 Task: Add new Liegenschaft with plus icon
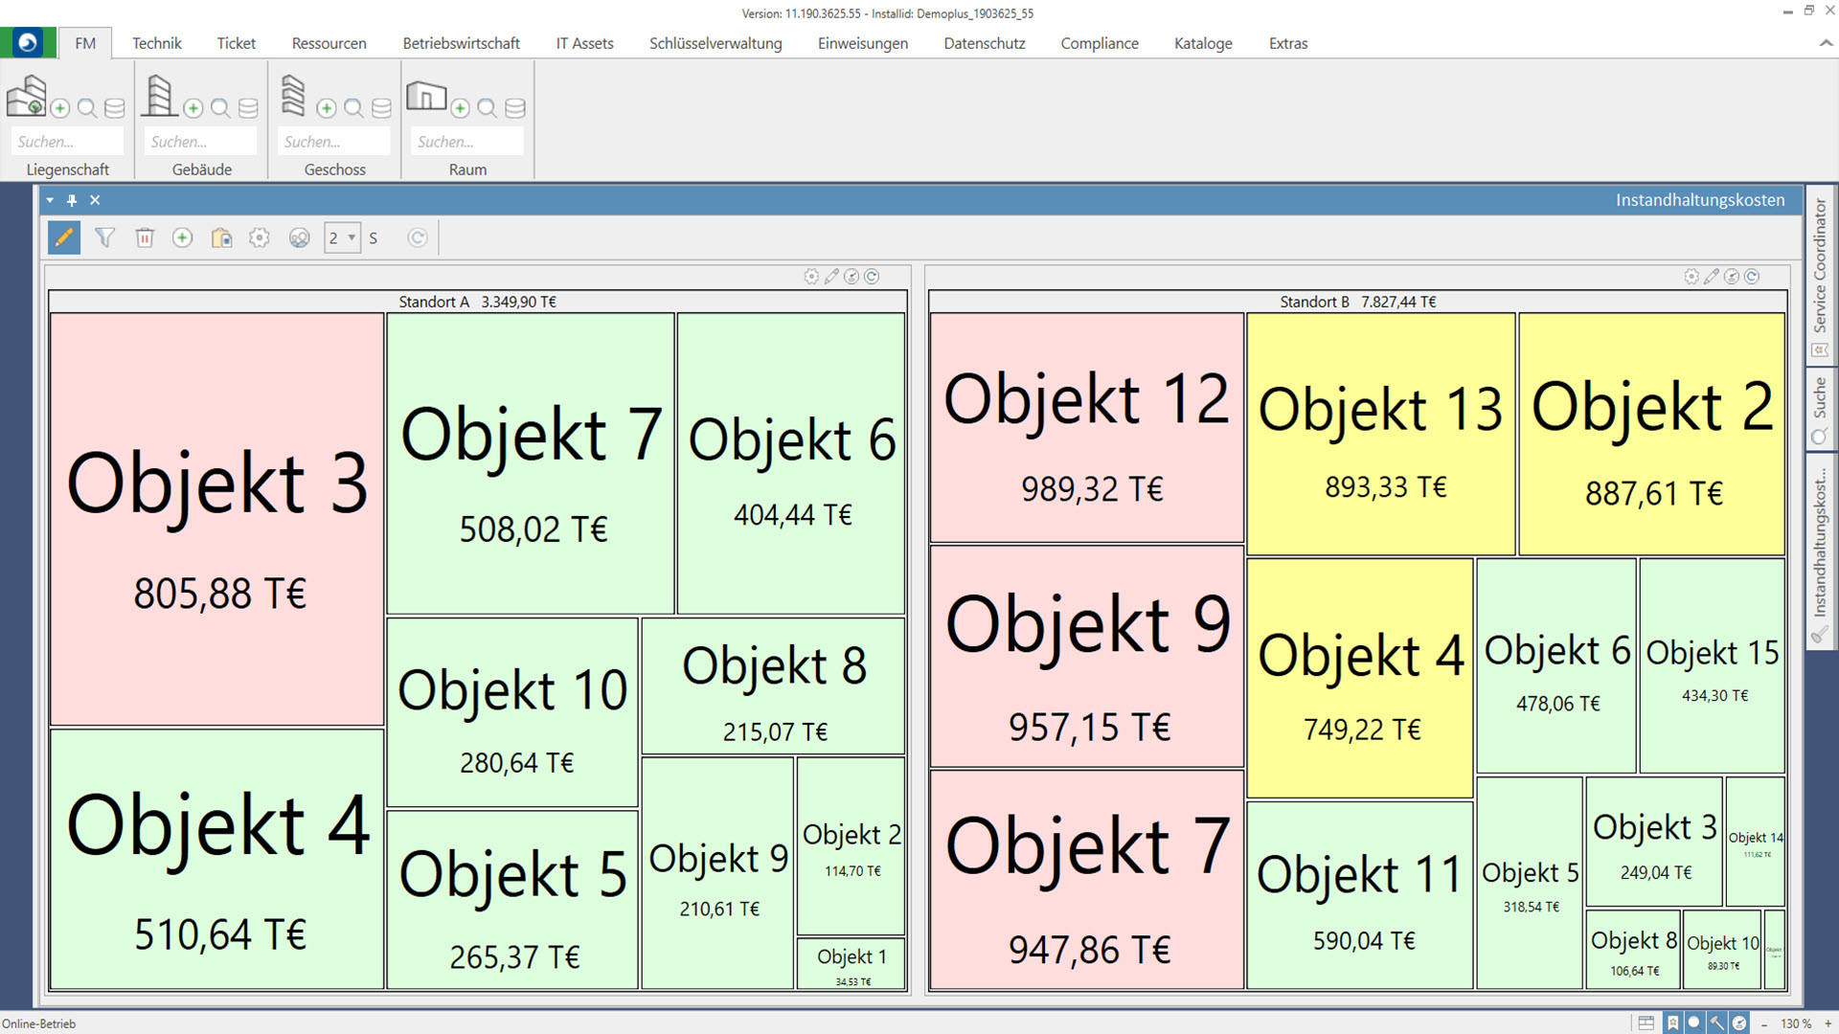coord(59,108)
